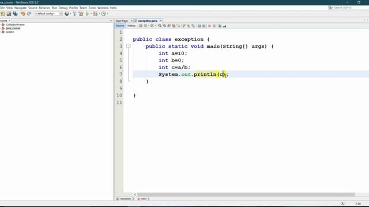Open the Source menu
The height and width of the screenshot is (207, 369).
(x=33, y=8)
